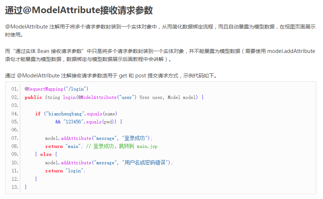
Task: Click the "bianchengbang" string literal
Action: [x=71, y=114]
